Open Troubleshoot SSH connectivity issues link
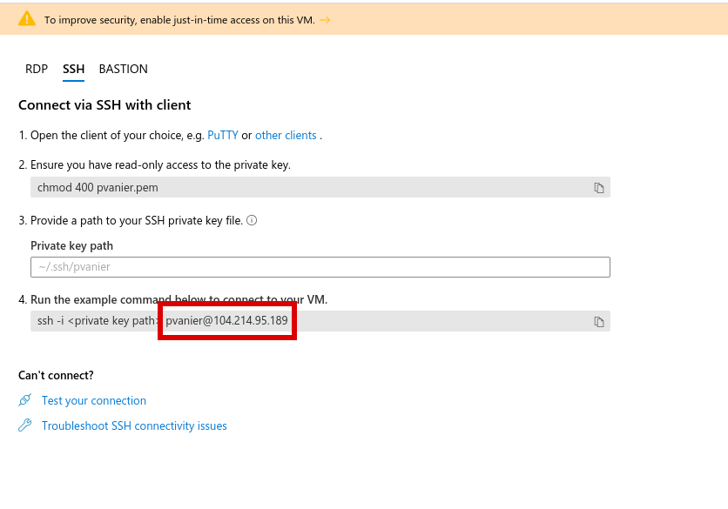728x509 pixels. (x=134, y=425)
